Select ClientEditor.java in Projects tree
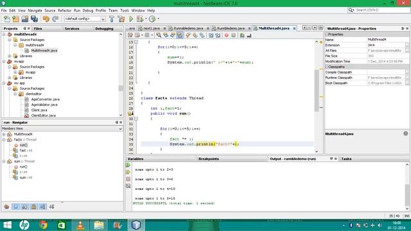Screen dimensions: 411x231 (x=43, y=116)
